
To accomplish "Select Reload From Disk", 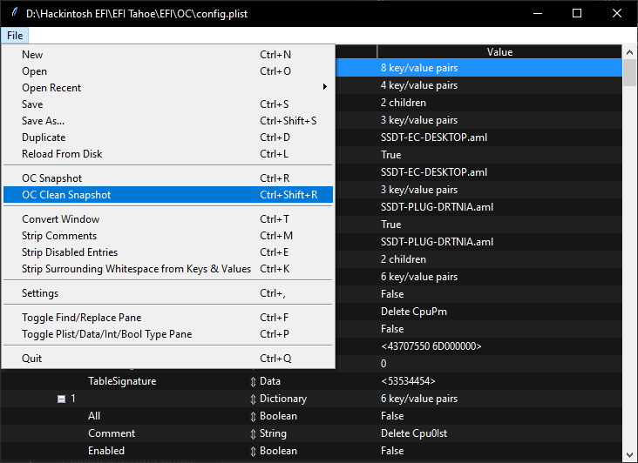I will [x=168, y=154].
